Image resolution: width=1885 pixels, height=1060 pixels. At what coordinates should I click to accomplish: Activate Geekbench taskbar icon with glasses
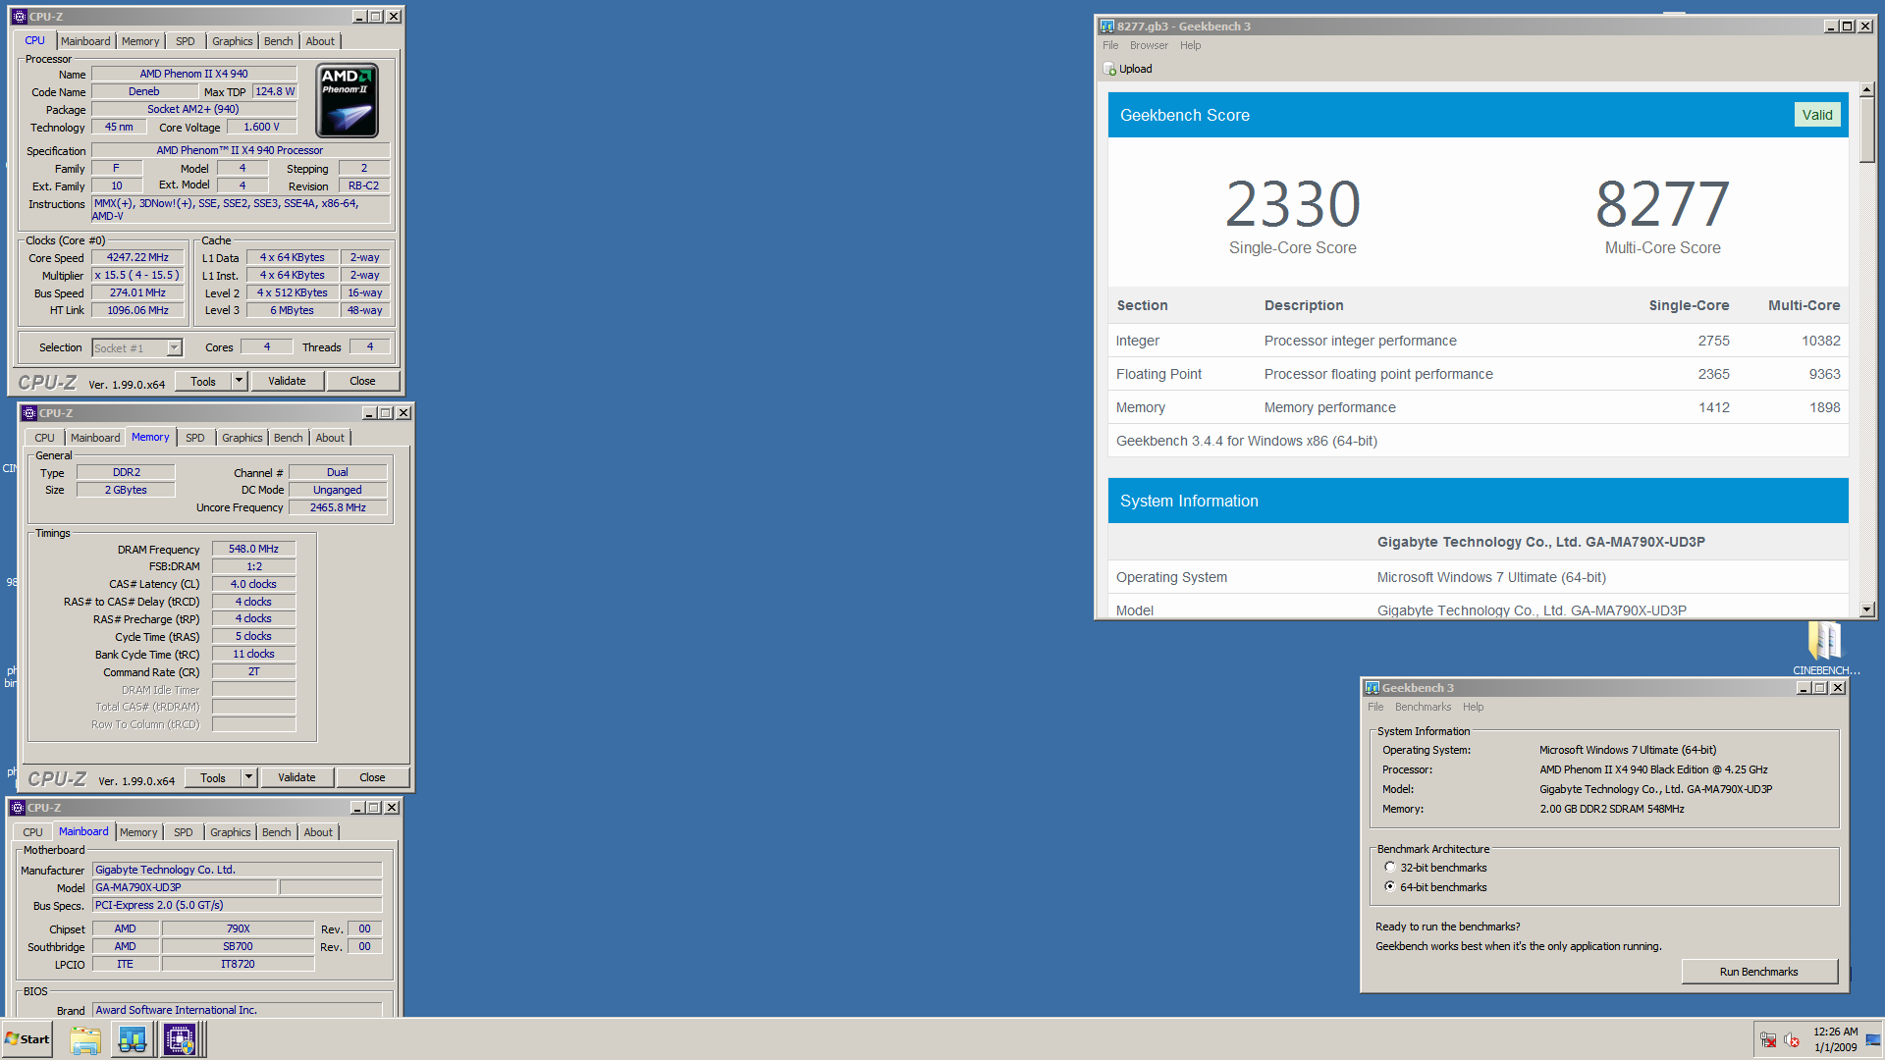[132, 1039]
